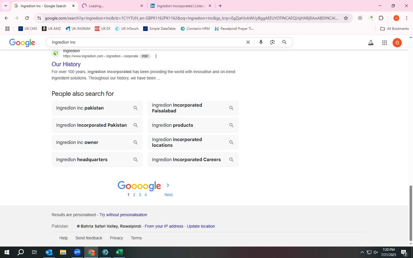This screenshot has width=413, height=258.
Task: Search by image with the lens icon
Action: click(x=272, y=42)
